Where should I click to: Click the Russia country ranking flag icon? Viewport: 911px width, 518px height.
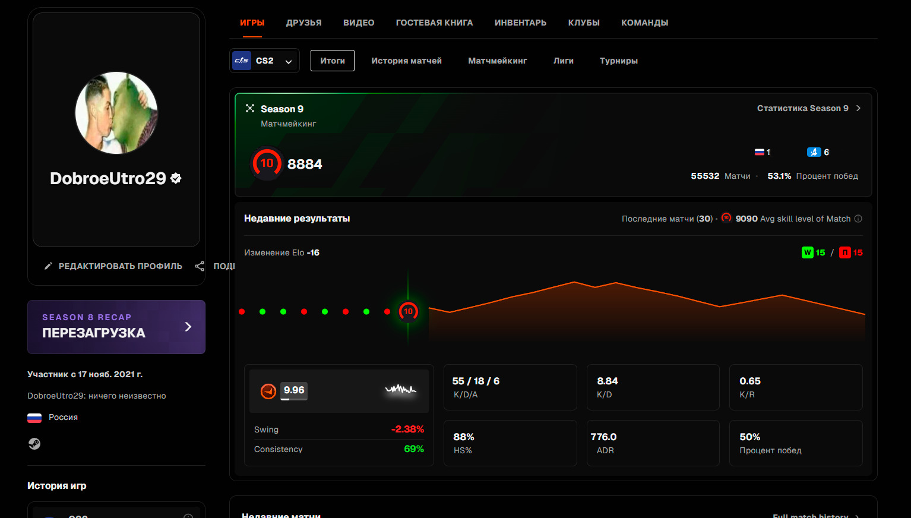pyautogui.click(x=759, y=152)
